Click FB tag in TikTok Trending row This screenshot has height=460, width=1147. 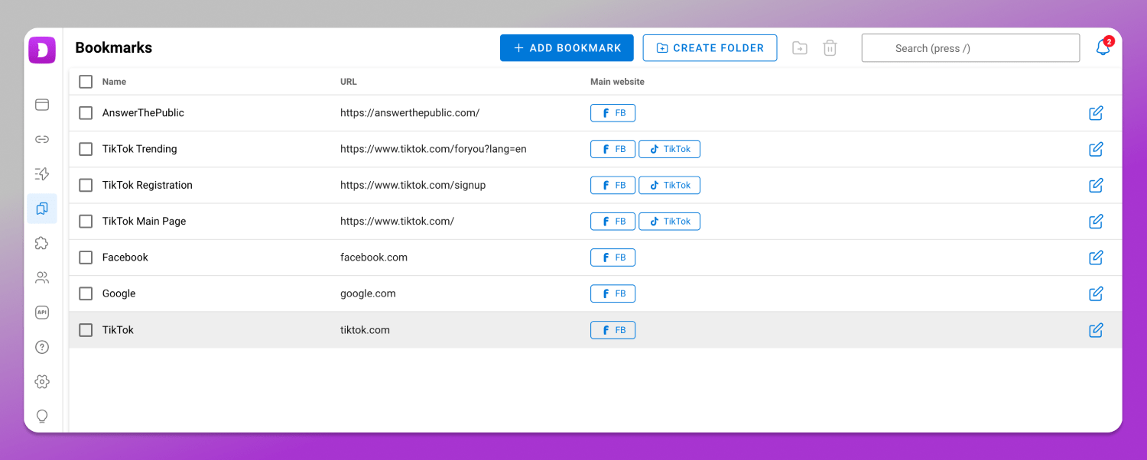point(612,149)
